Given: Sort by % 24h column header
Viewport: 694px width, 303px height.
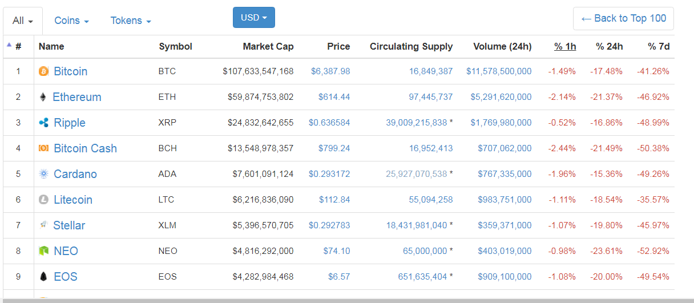Looking at the screenshot, I should pos(609,47).
